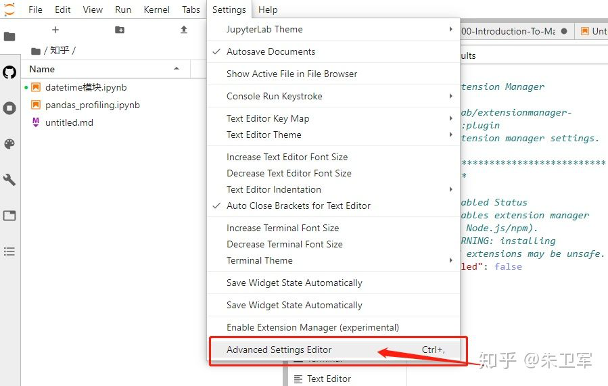Open the wrench tools sidebar icon
This screenshot has height=386, width=608.
click(9, 180)
